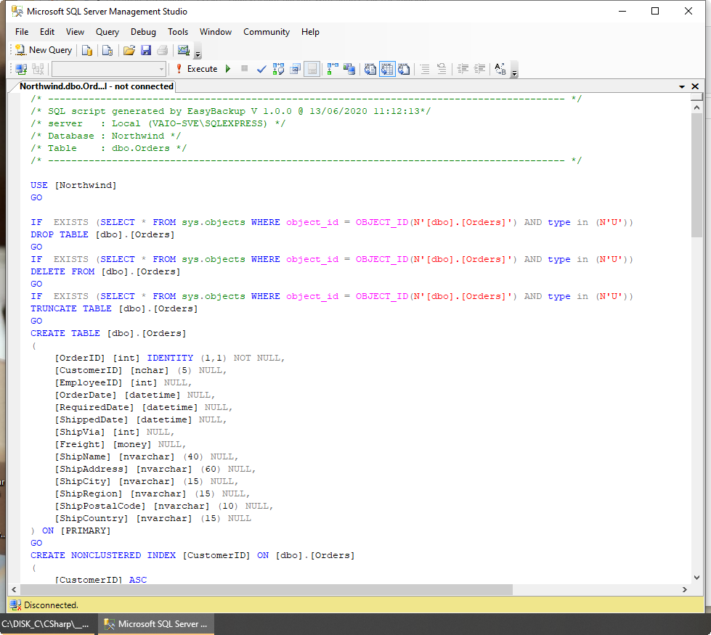Close the Northwind query tab

point(695,86)
